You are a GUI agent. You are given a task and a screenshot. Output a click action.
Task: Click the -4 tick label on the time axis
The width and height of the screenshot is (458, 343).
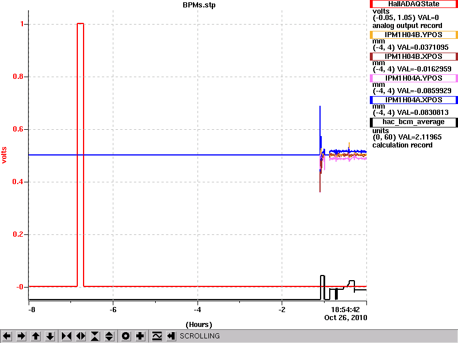point(198,310)
